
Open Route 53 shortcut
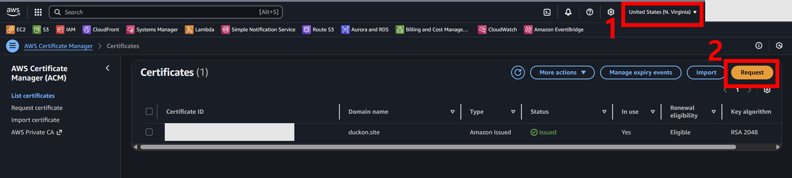[318, 30]
